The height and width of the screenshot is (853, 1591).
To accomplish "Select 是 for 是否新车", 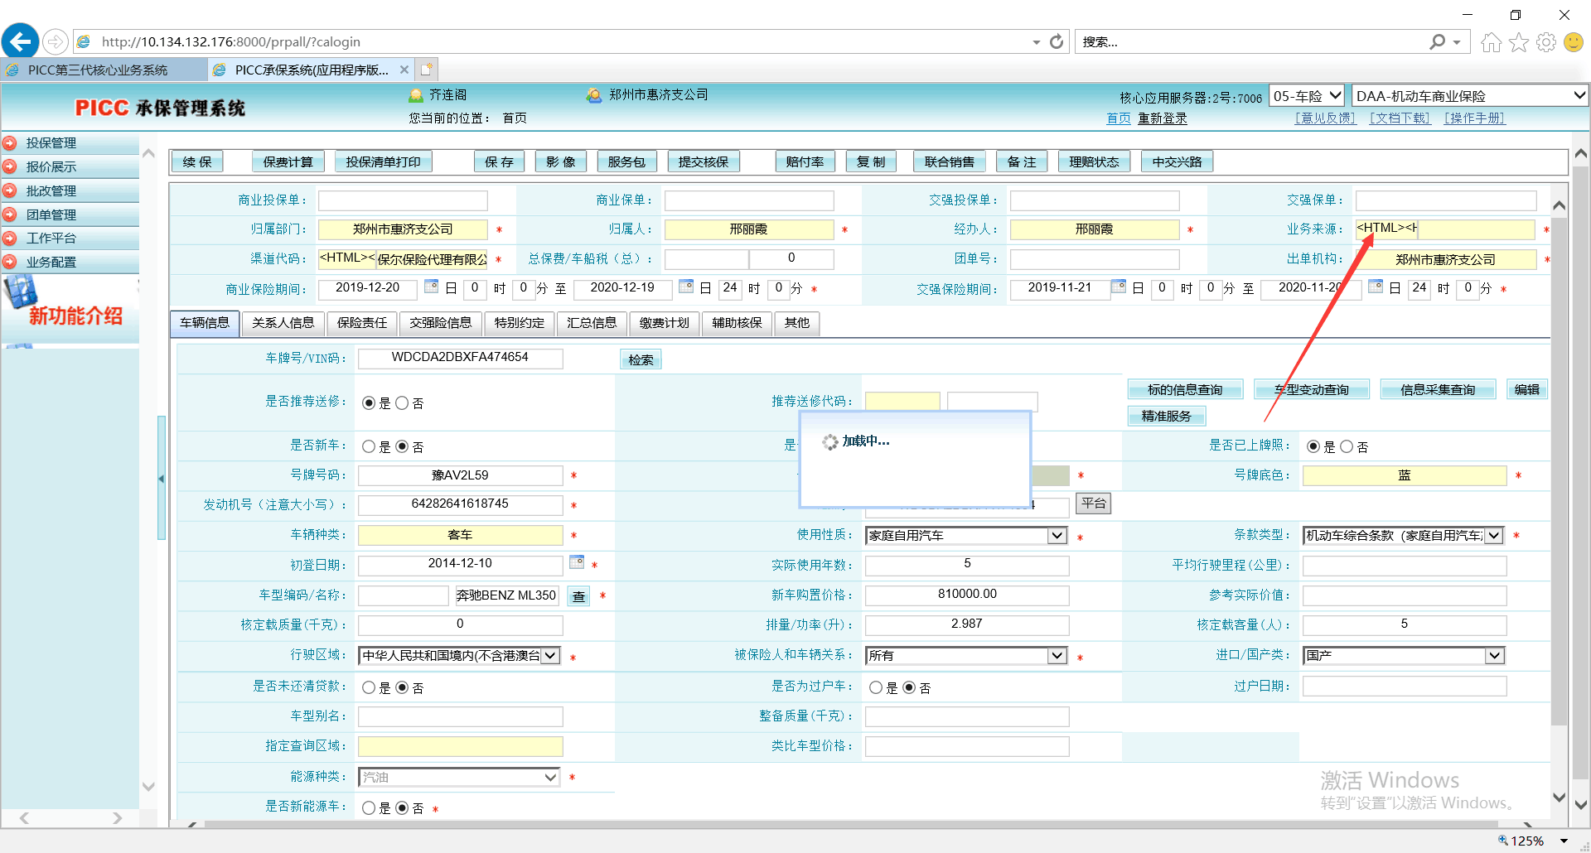I will tap(369, 446).
